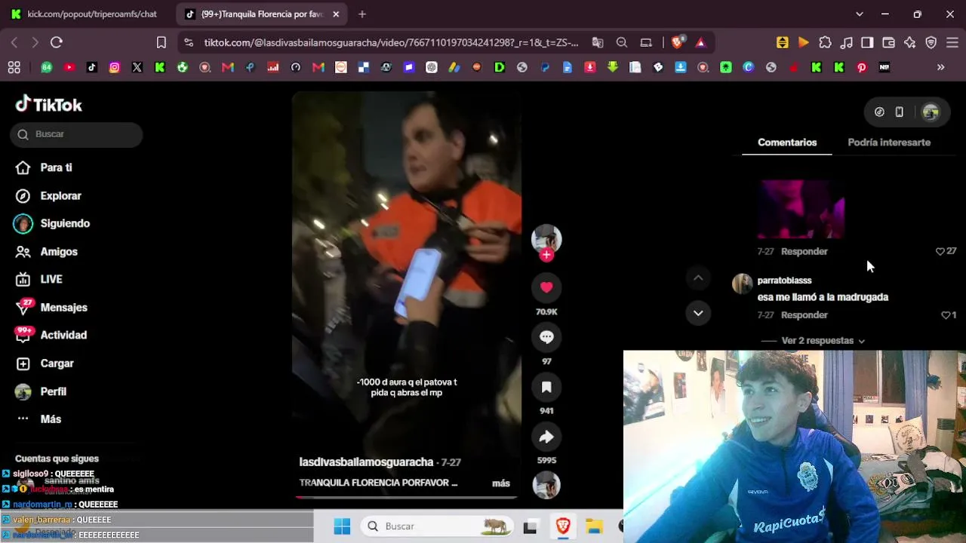966x543 pixels.
Task: Open the profile avatar menu in header
Action: click(931, 112)
